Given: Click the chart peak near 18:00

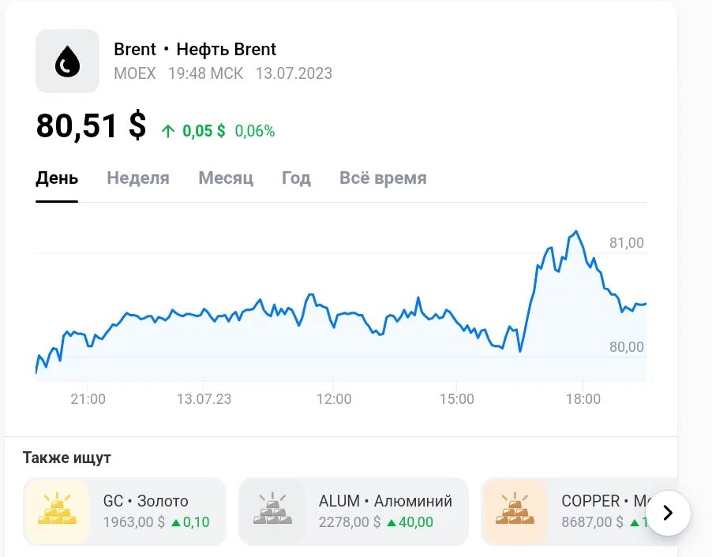Looking at the screenshot, I should (575, 232).
